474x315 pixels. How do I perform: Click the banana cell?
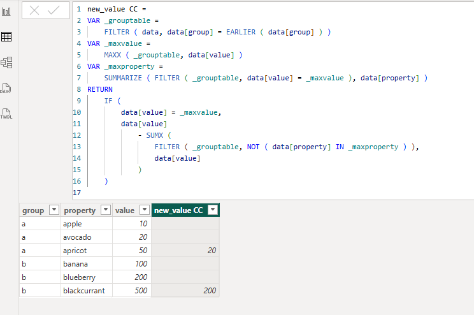pyautogui.click(x=87, y=263)
